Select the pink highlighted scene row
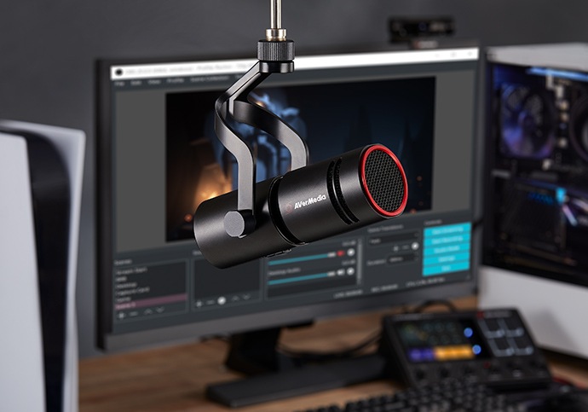Screen dimensions: 588x412 [151, 299]
